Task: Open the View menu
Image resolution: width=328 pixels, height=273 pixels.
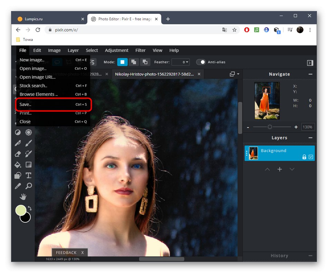Action: click(157, 50)
